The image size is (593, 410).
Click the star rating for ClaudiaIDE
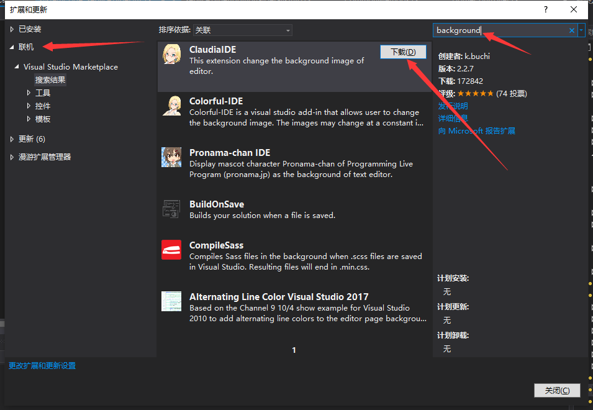click(476, 93)
